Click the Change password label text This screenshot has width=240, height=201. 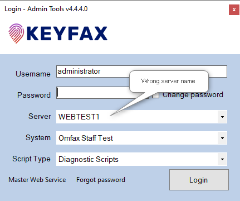193,95
